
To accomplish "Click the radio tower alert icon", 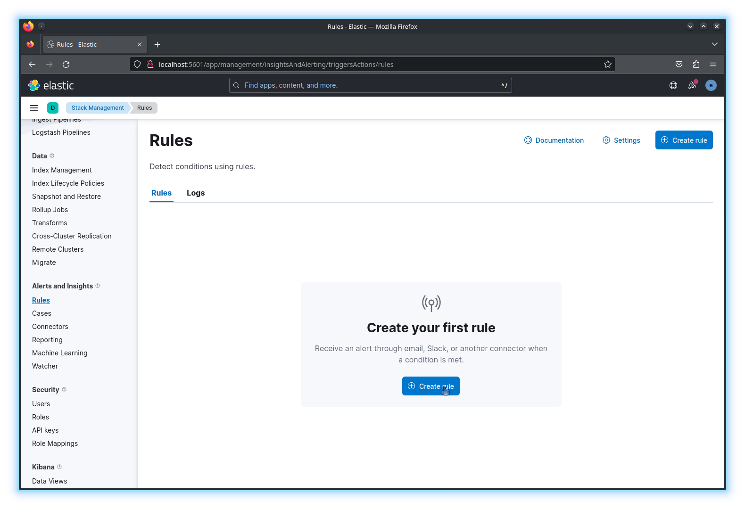I will coord(431,303).
